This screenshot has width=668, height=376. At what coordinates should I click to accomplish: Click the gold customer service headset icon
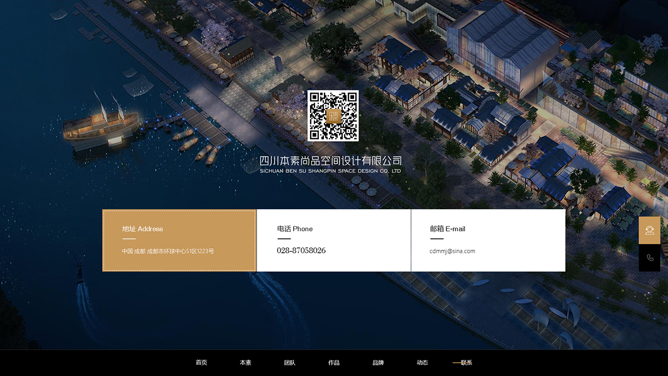649,230
